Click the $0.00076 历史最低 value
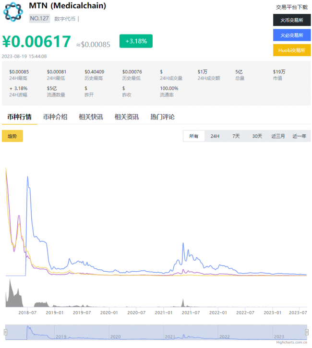The height and width of the screenshot is (348, 312). (x=132, y=72)
